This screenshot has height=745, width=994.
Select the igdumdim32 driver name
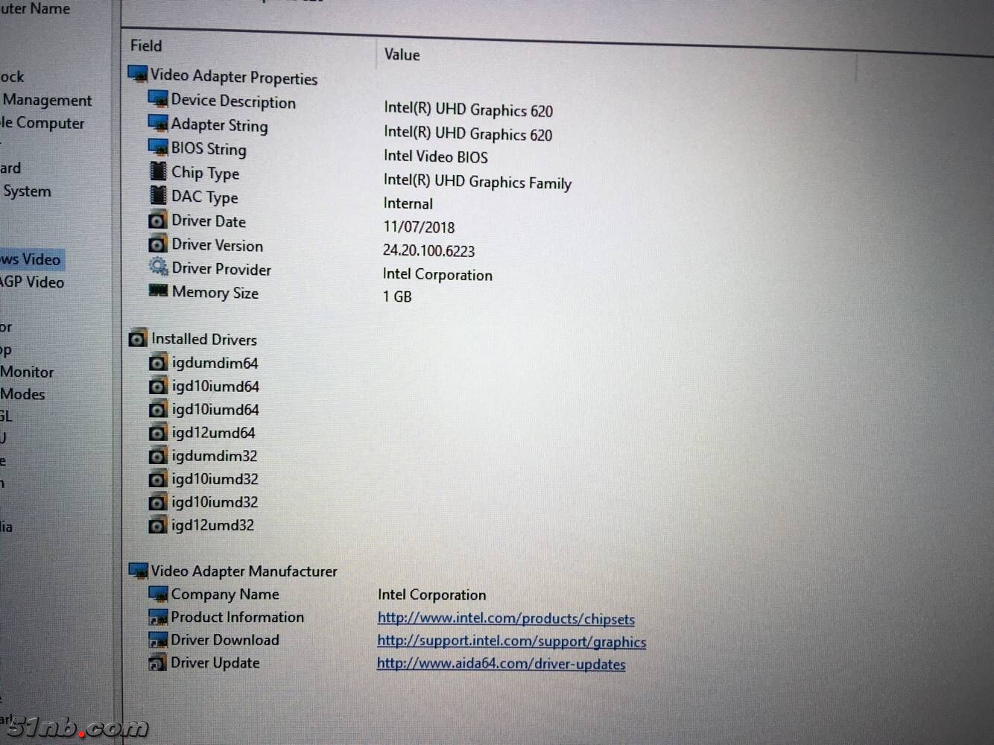pyautogui.click(x=215, y=456)
